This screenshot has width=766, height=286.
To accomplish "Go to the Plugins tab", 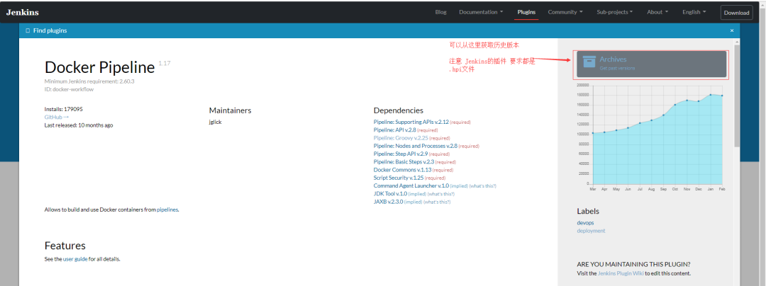I will tap(526, 12).
